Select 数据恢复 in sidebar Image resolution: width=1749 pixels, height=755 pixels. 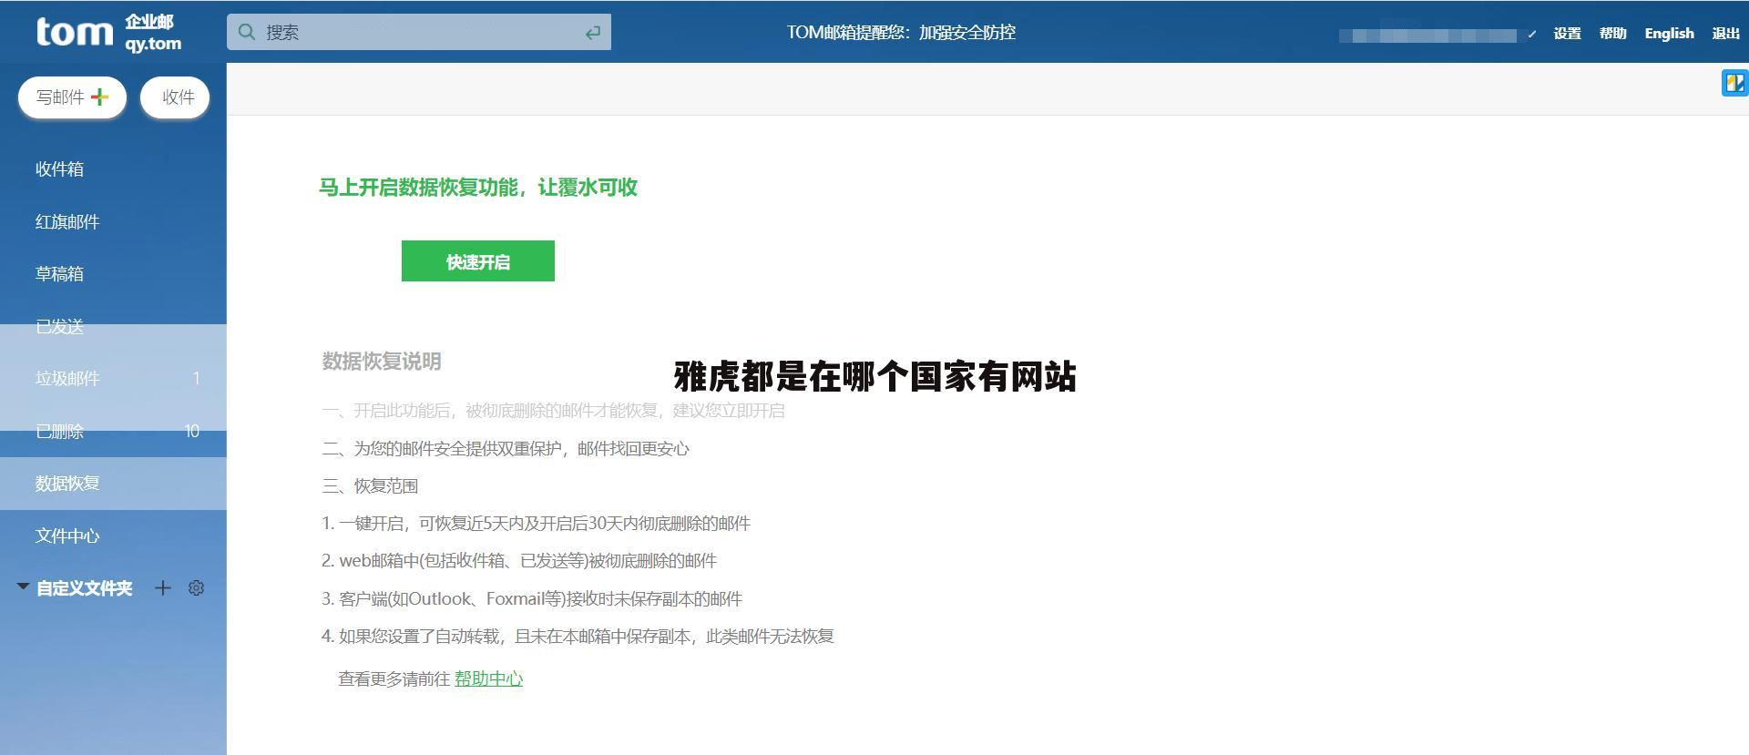coord(113,483)
